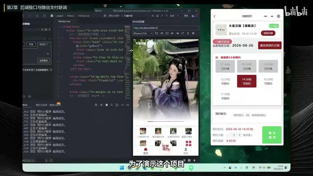
Task: Open the three-dots menu in mini-program header
Action: pyautogui.click(x=265, y=16)
